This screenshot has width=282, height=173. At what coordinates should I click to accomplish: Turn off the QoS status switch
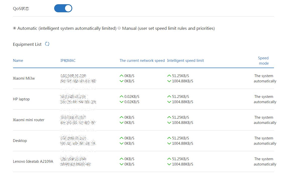click(63, 9)
